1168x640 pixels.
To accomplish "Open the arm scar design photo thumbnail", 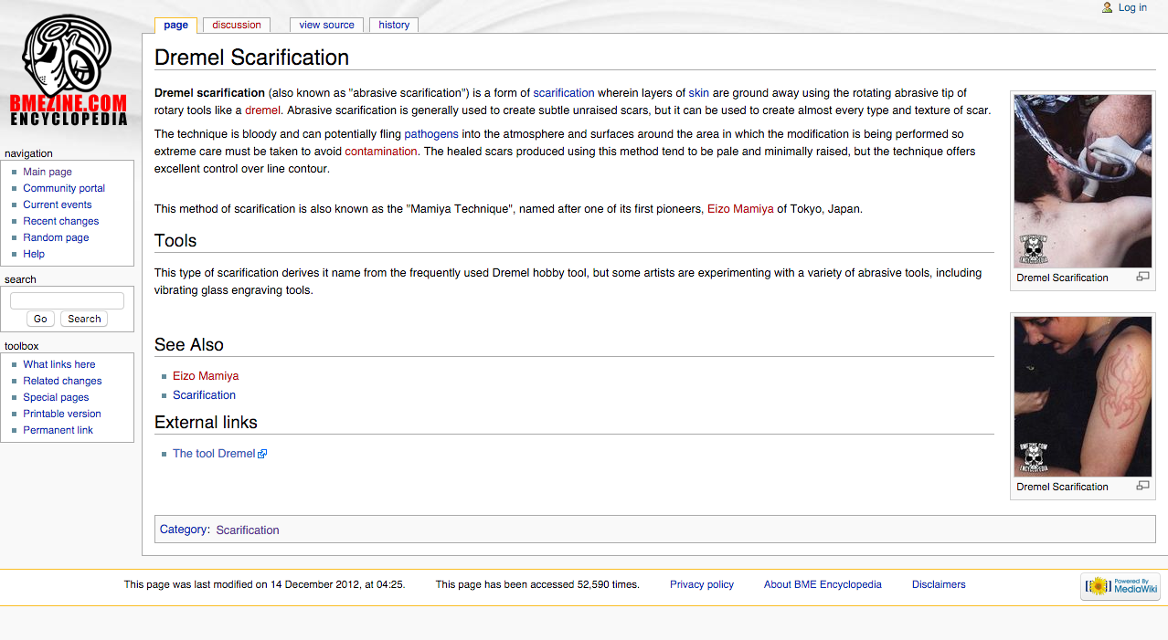I will (1083, 396).
